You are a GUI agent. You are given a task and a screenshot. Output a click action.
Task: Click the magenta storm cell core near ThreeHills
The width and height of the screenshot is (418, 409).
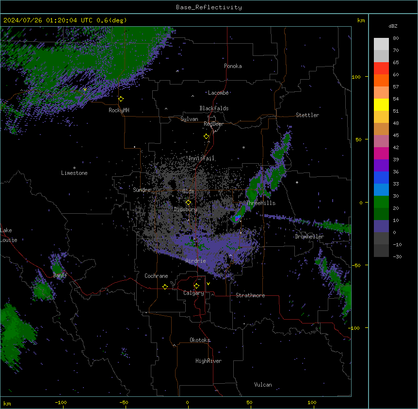pos(237,219)
